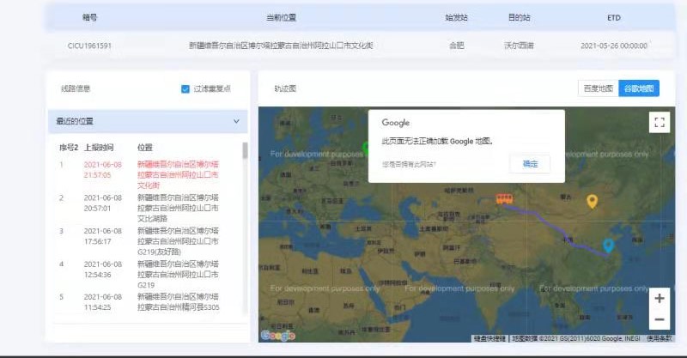Zoom in with the plus icon

pos(660,299)
